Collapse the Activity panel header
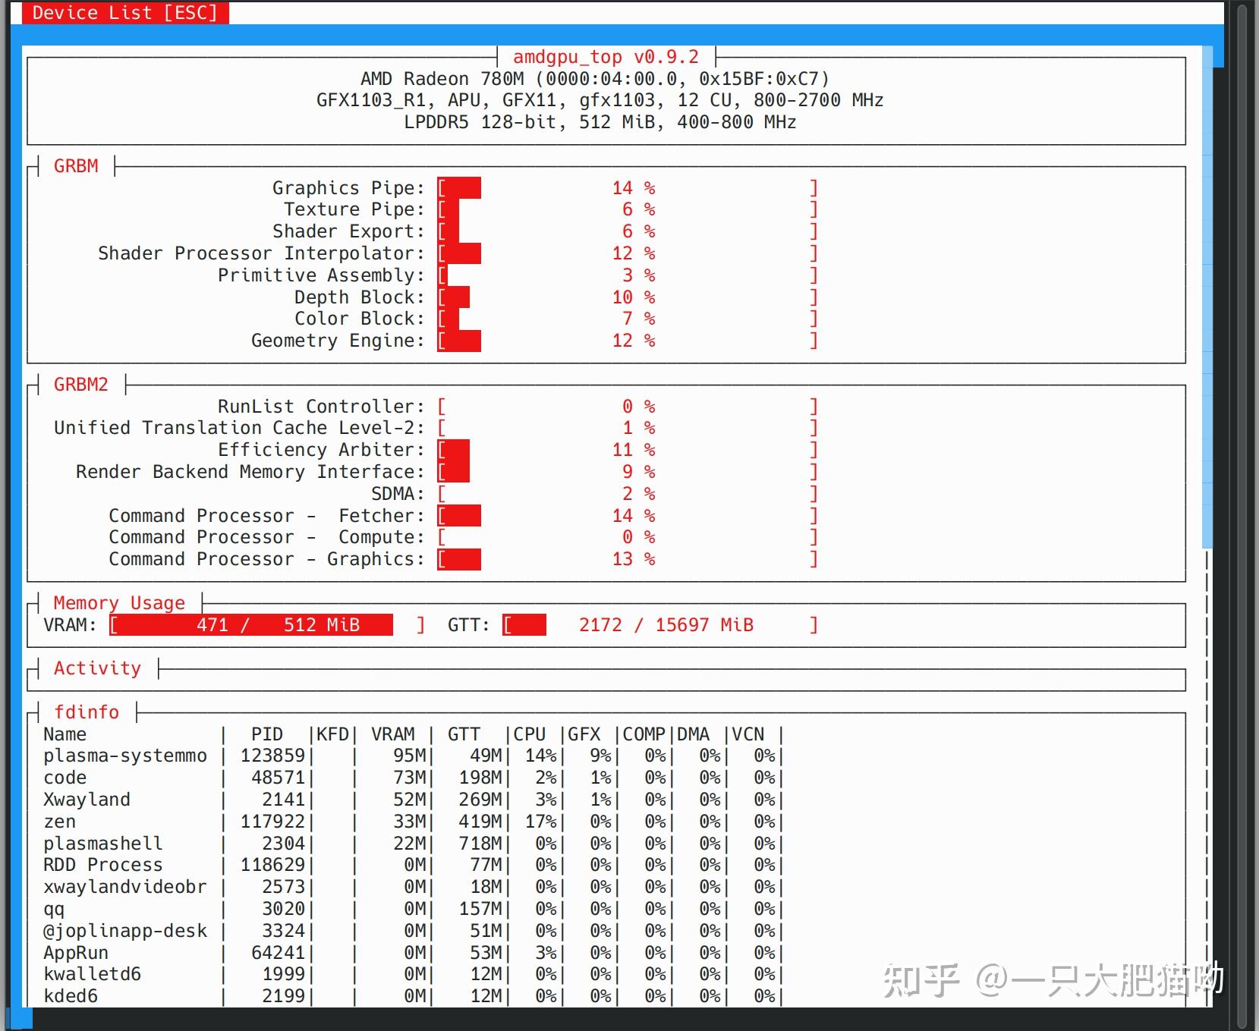This screenshot has width=1259, height=1031. [96, 668]
